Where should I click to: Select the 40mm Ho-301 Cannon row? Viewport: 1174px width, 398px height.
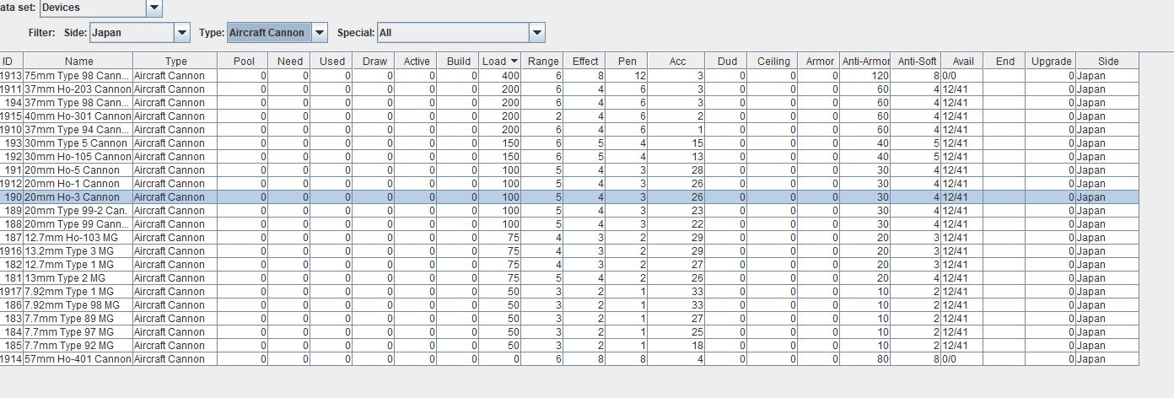coord(569,116)
